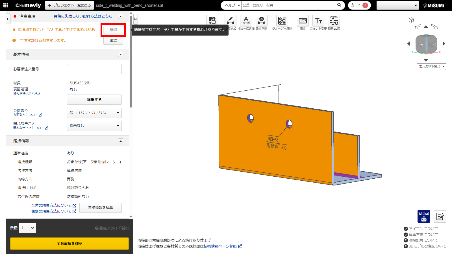The height and width of the screenshot is (254, 452).
Task: Collapse the 注意事項 section
Action: pos(121,16)
